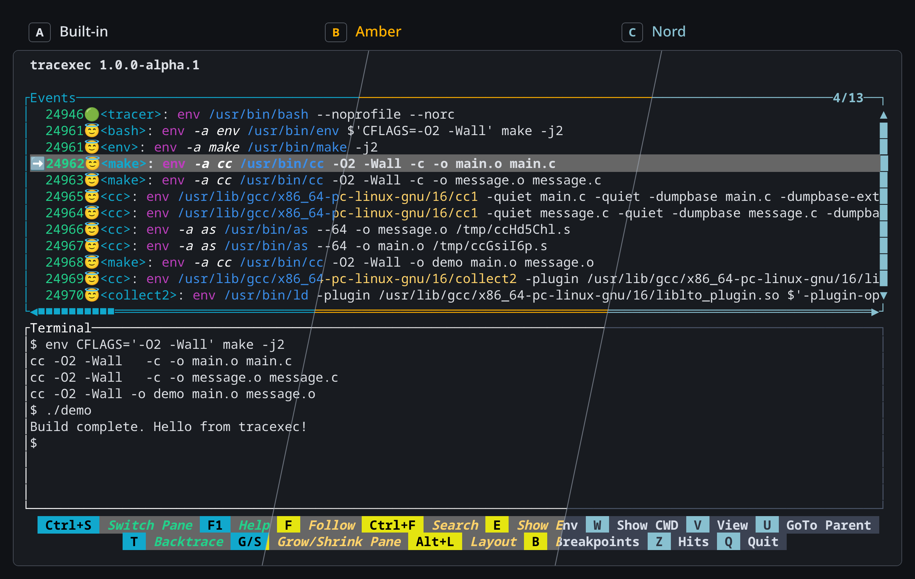The width and height of the screenshot is (915, 579).
Task: Click the status emoji on event 24970
Action: [91, 295]
